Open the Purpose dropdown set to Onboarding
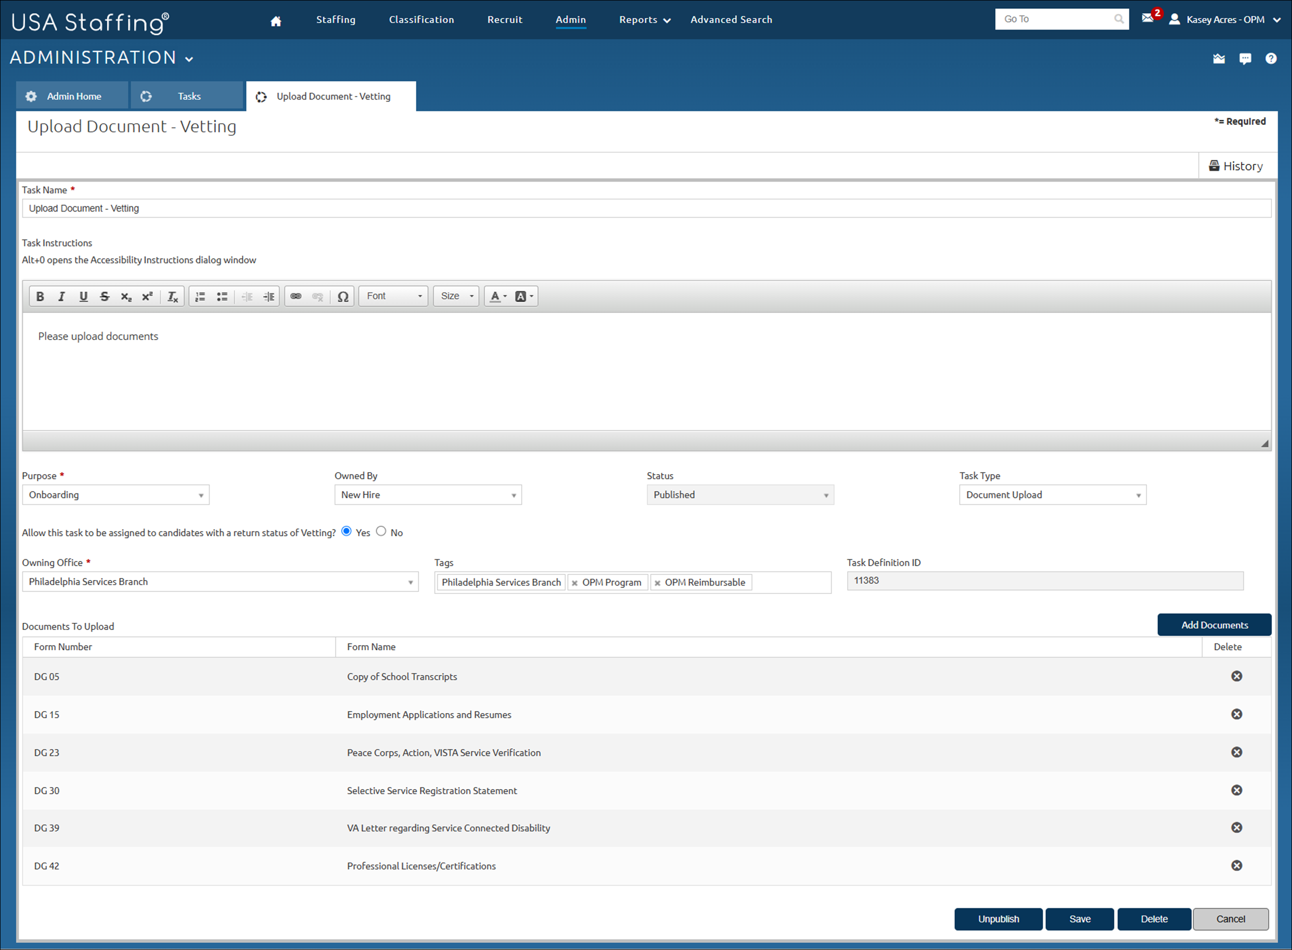This screenshot has width=1292, height=950. pyautogui.click(x=116, y=494)
